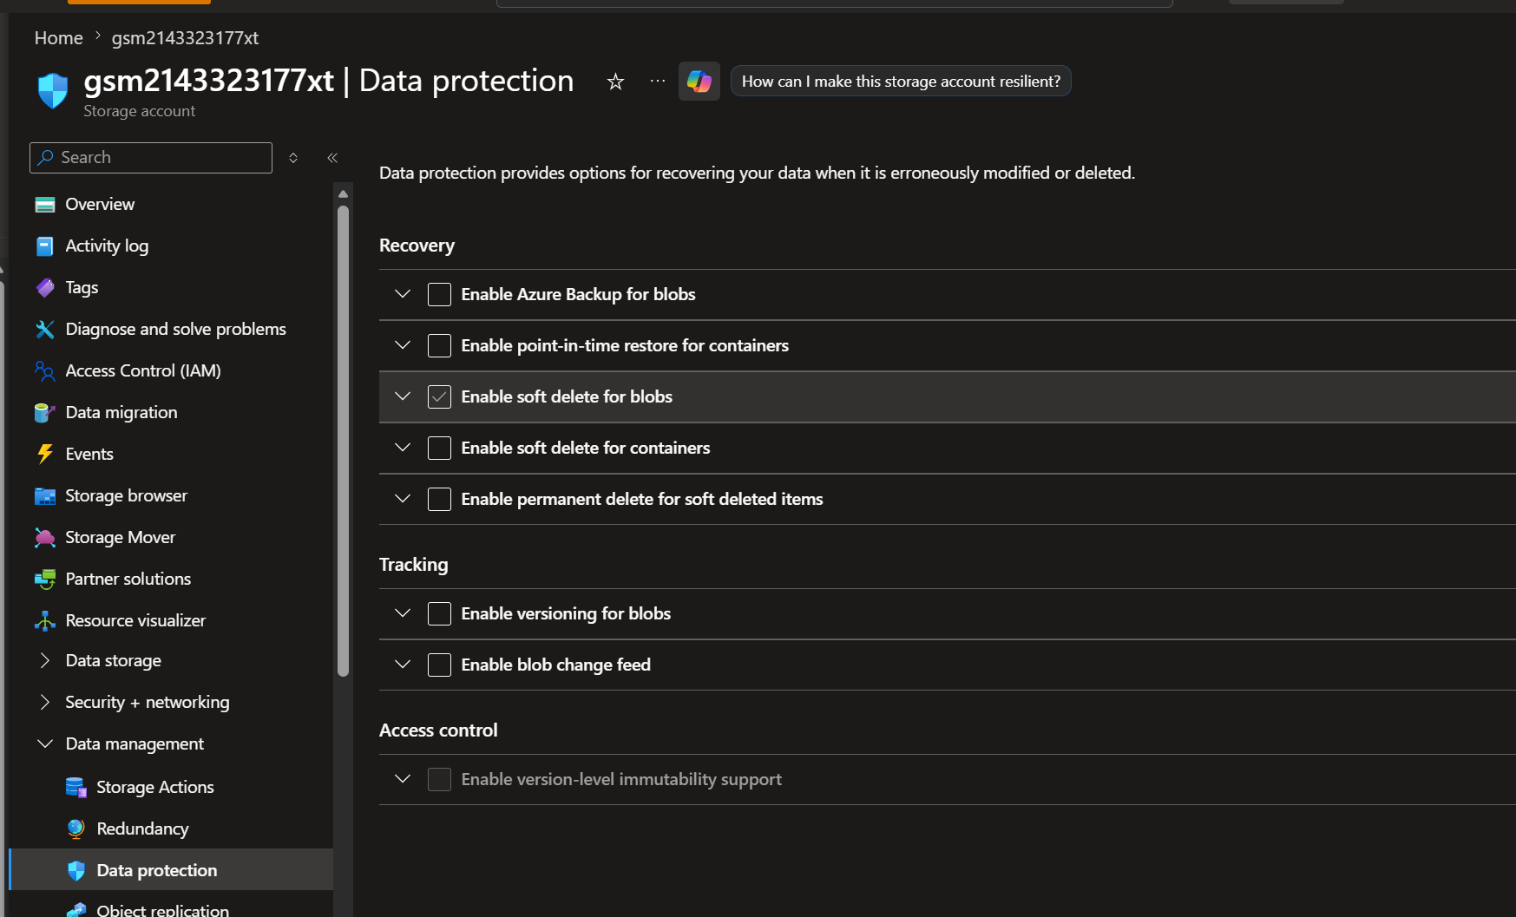Click the Events lightning icon

click(45, 455)
